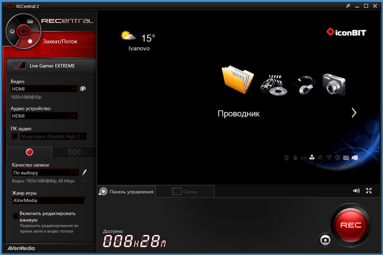Viewport: 383px width, 255px height.
Task: Enable the ПК аудио checkbox
Action: (15, 136)
